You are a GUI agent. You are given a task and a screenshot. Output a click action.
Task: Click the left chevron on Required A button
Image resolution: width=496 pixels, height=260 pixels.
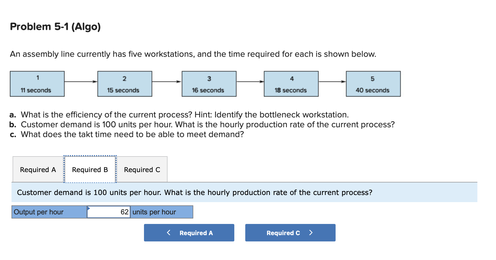(x=169, y=233)
